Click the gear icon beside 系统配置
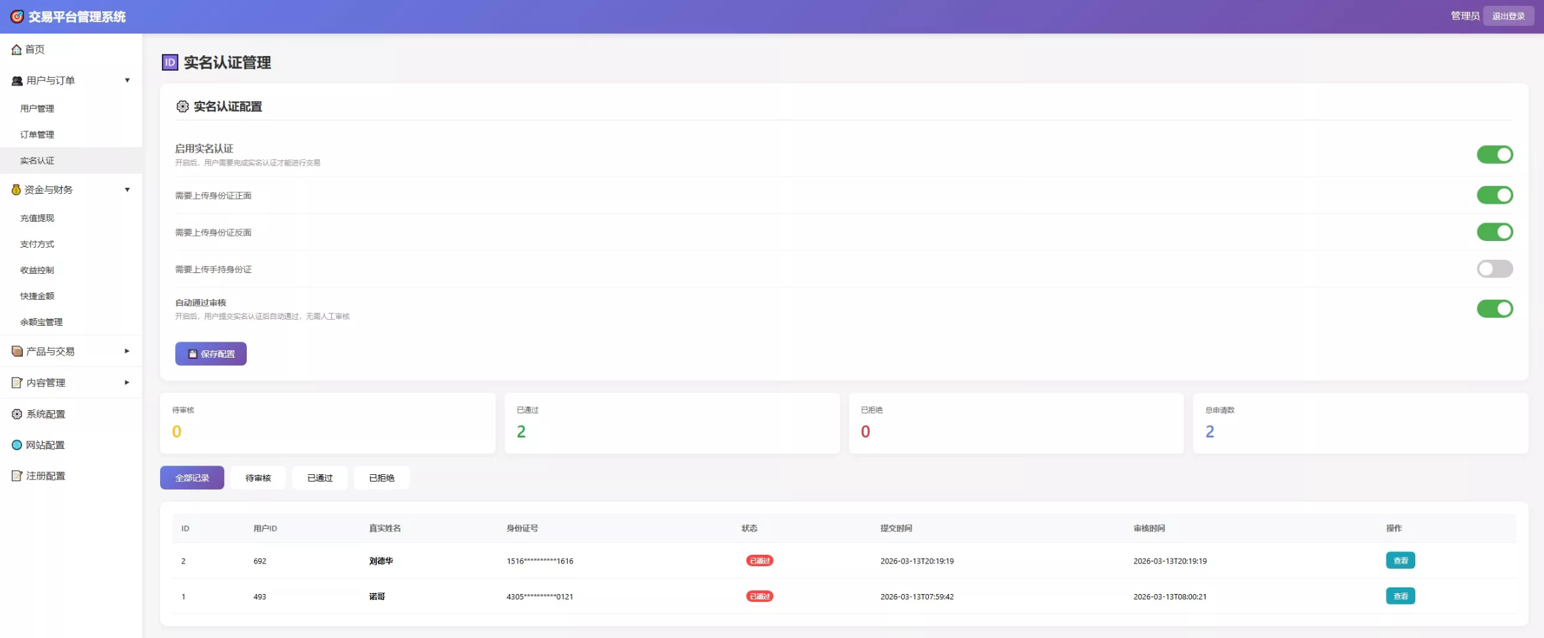The height and width of the screenshot is (638, 1544). point(17,414)
